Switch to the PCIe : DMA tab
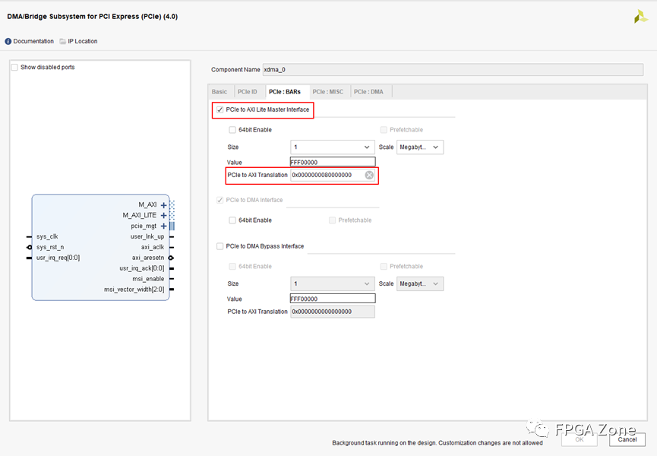 368,92
